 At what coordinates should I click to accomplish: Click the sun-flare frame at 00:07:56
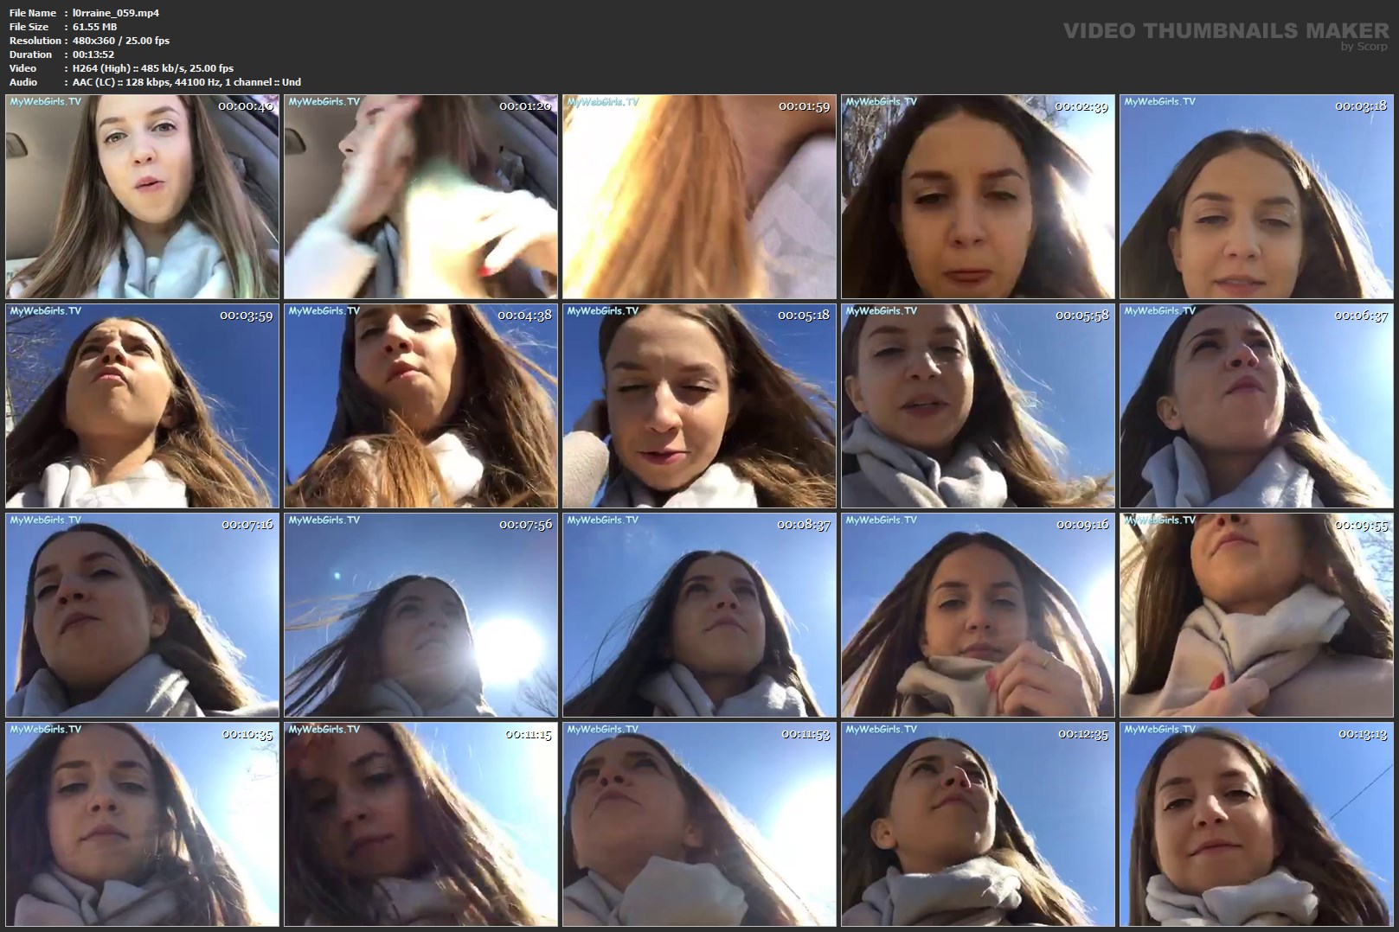(x=420, y=616)
